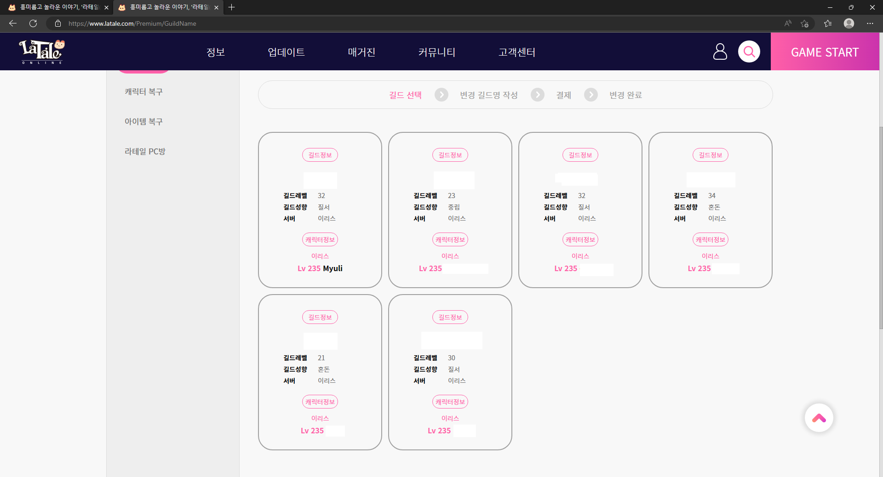
Task: Go back with the browser back arrow
Action: point(13,23)
